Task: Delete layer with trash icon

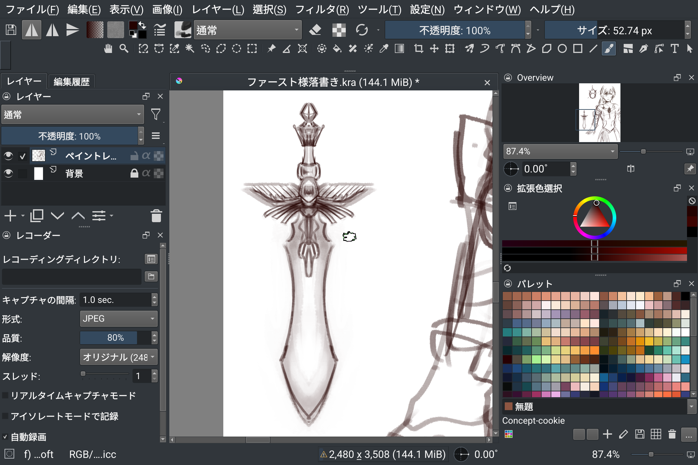Action: click(156, 216)
